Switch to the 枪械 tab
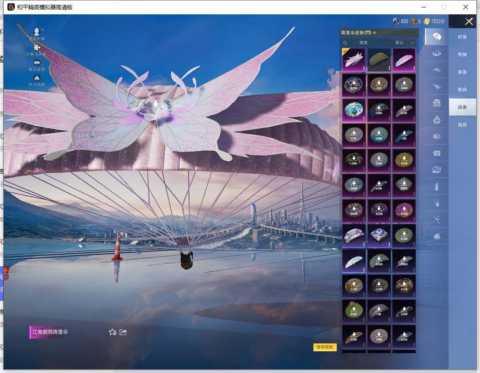The width and height of the screenshot is (480, 373). click(x=462, y=54)
